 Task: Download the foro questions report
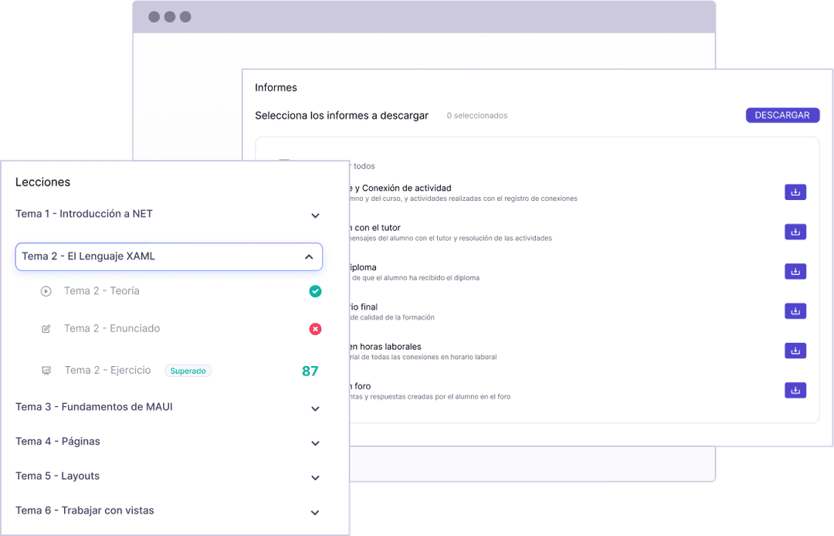795,390
